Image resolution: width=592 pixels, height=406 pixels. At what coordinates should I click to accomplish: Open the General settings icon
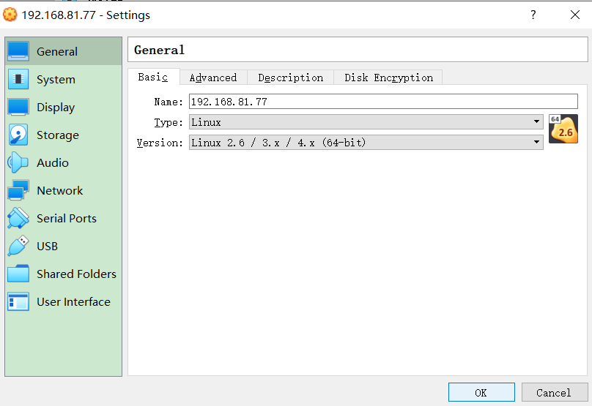[x=18, y=51]
